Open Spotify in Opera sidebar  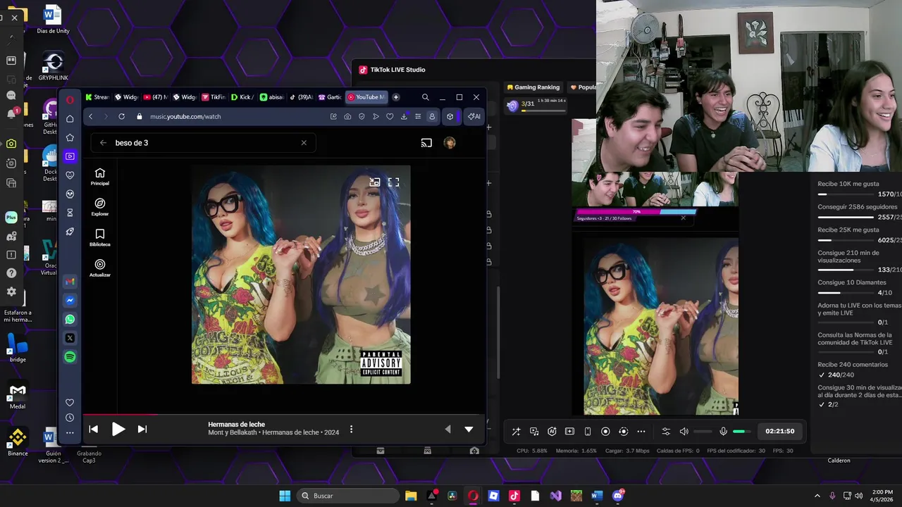pyautogui.click(x=70, y=357)
